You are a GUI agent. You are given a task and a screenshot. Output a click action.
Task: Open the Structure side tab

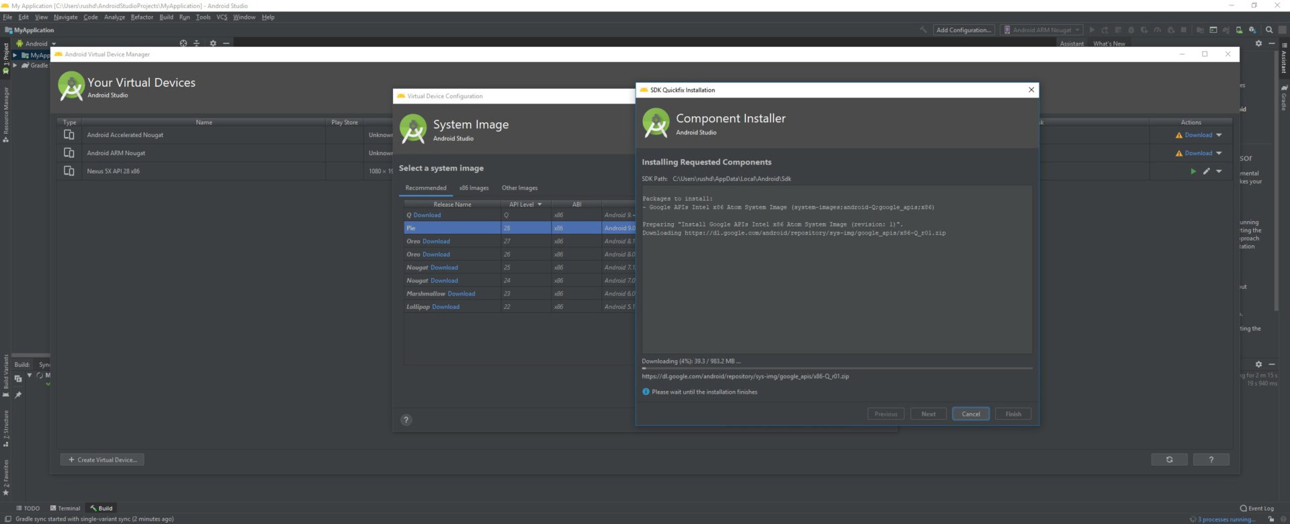point(6,428)
